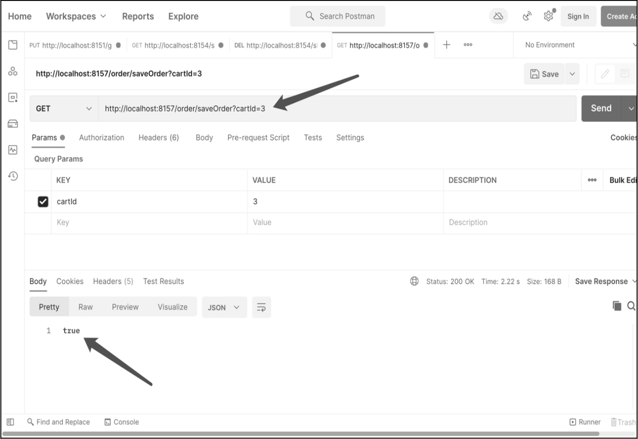Open the Monitors sidebar icon
Image resolution: width=638 pixels, height=439 pixels.
pyautogui.click(x=12, y=150)
